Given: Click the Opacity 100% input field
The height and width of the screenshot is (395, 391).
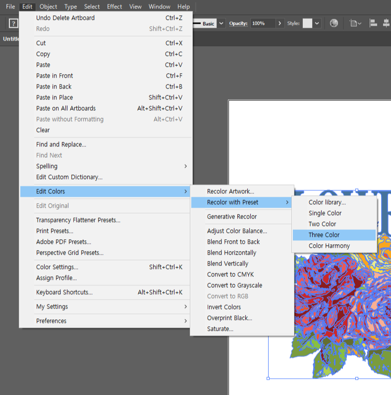Looking at the screenshot, I should 263,23.
